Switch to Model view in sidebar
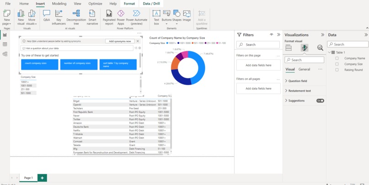Screen dimensions: 369x185 [x=5, y=54]
